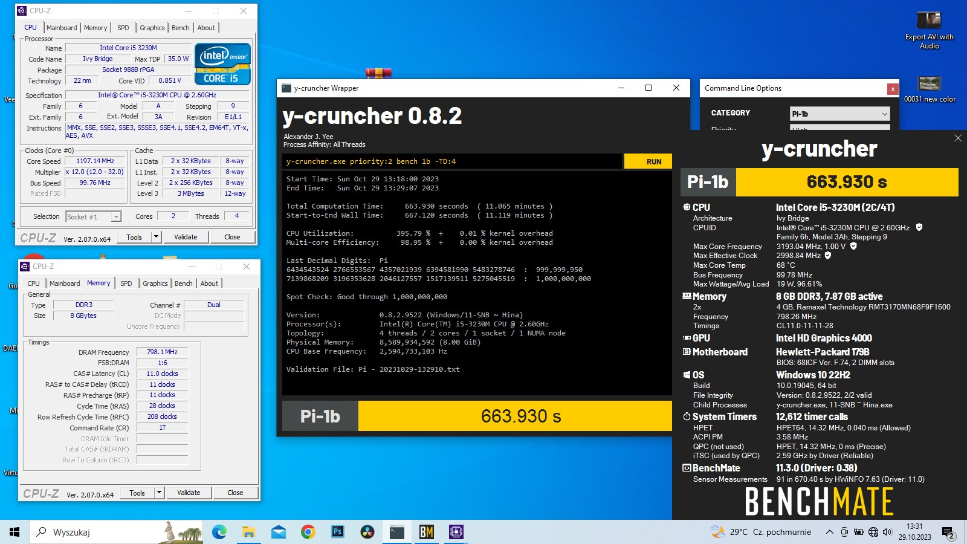Click the Hewlett-Packard 179B motherboard text

click(823, 352)
